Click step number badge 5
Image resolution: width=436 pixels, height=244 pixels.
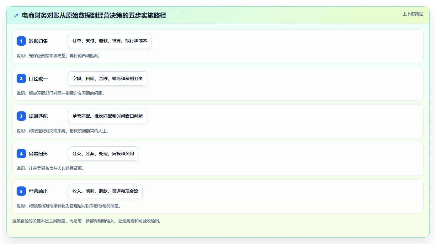pos(21,191)
